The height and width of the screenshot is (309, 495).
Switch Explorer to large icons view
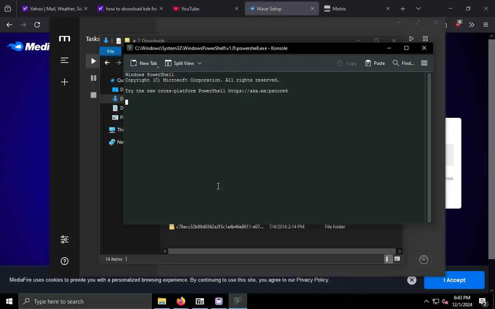[397, 259]
